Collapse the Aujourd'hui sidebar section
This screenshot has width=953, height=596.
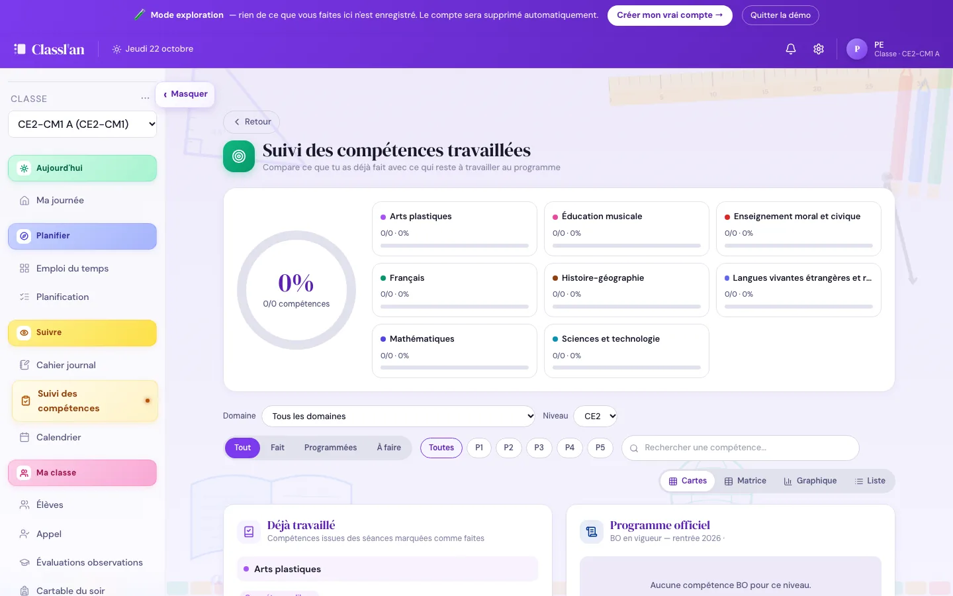pyautogui.click(x=82, y=168)
